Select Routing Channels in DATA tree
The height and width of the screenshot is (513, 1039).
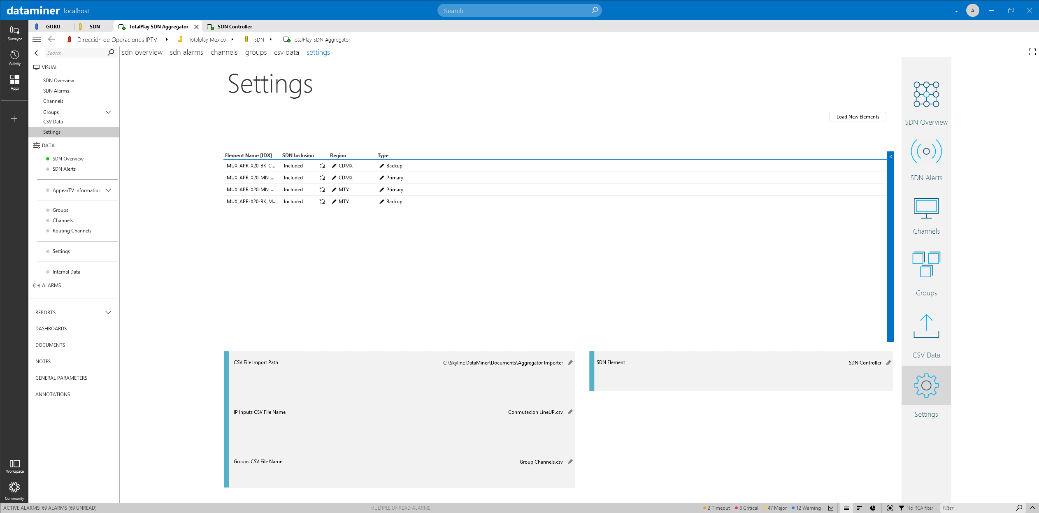(72, 231)
